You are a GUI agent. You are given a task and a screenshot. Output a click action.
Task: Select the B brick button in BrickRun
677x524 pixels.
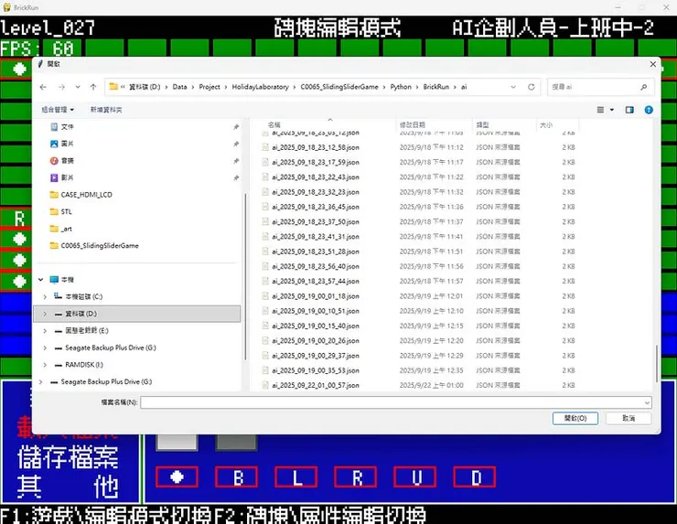click(236, 477)
